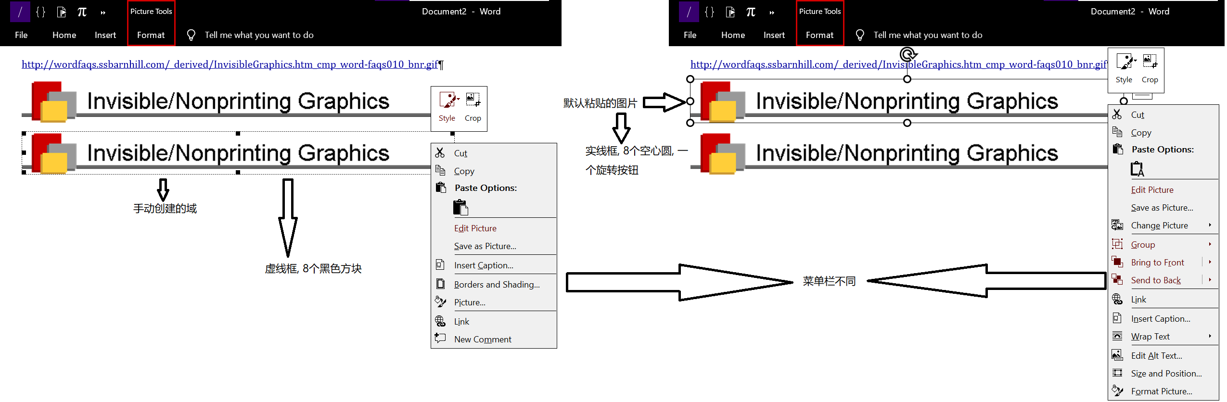Select the second banner image in right document
The image size is (1227, 402).
(899, 153)
